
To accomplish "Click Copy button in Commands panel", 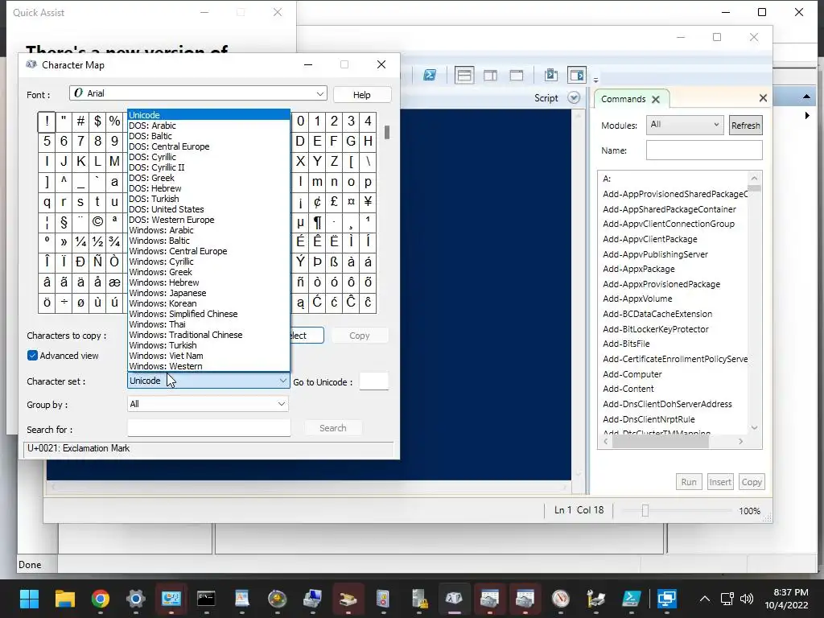I will coord(752,482).
